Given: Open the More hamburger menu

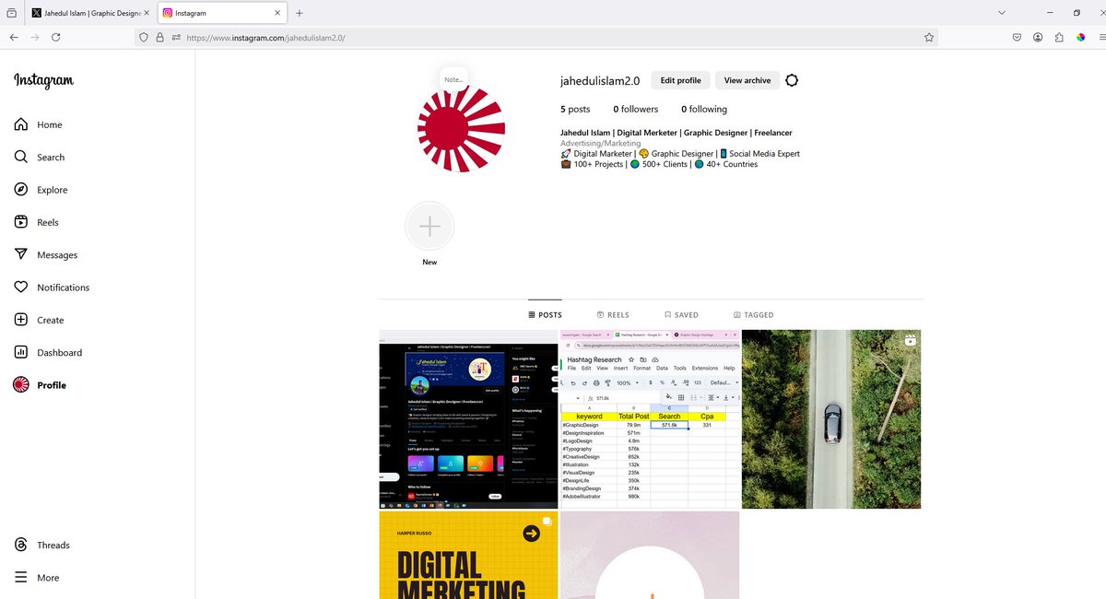Looking at the screenshot, I should tap(37, 578).
